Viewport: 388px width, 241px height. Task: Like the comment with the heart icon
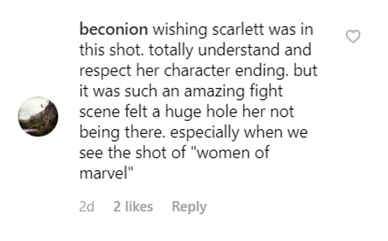click(x=353, y=37)
